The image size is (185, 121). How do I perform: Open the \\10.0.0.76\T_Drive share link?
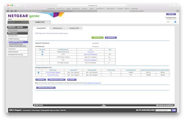tap(53, 75)
